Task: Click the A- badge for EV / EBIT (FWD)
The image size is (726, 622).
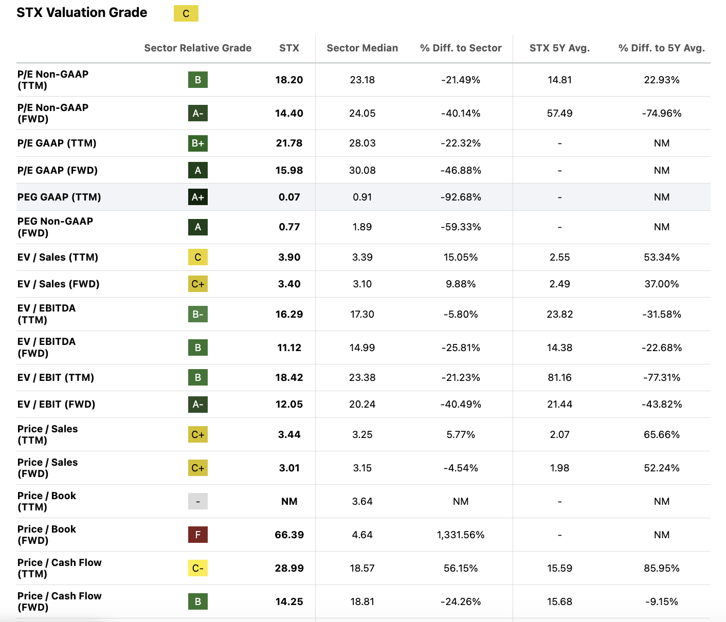Action: (x=197, y=404)
